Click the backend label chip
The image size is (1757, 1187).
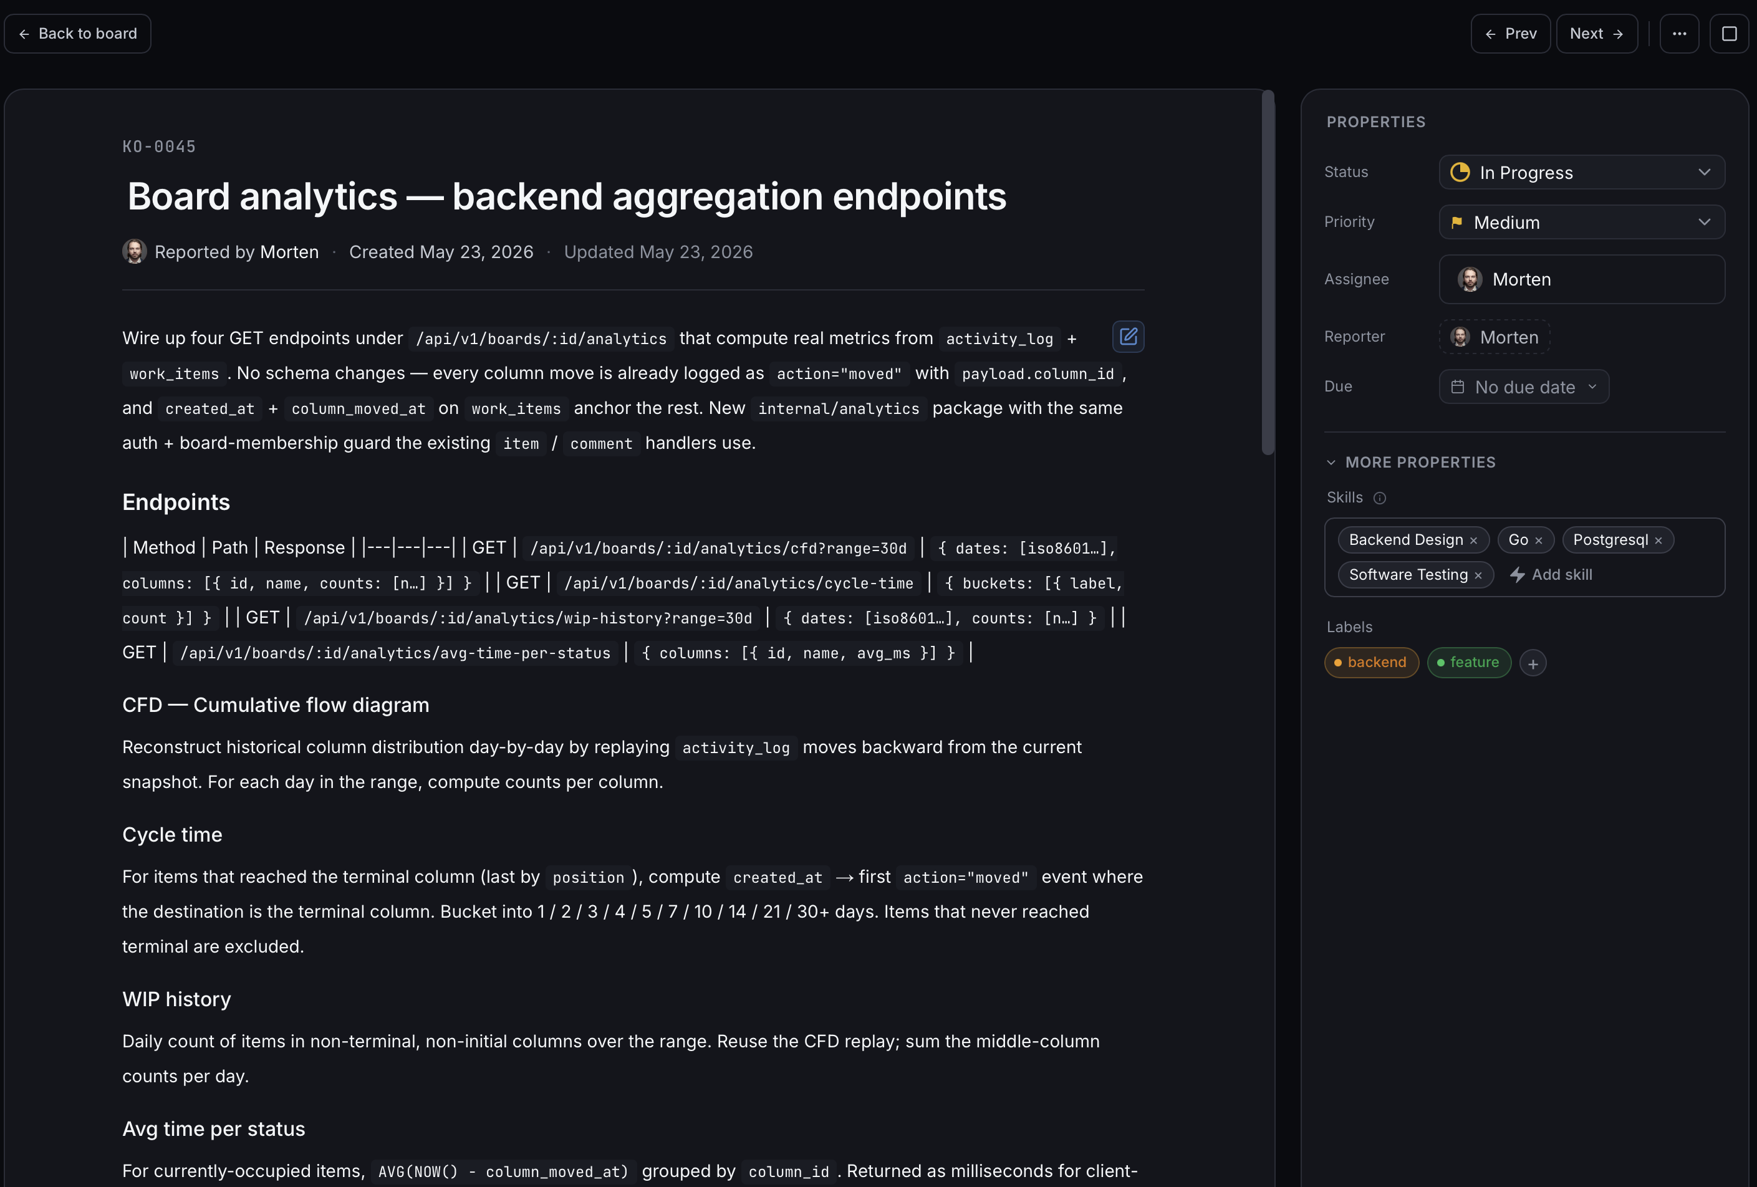pyautogui.click(x=1372, y=663)
